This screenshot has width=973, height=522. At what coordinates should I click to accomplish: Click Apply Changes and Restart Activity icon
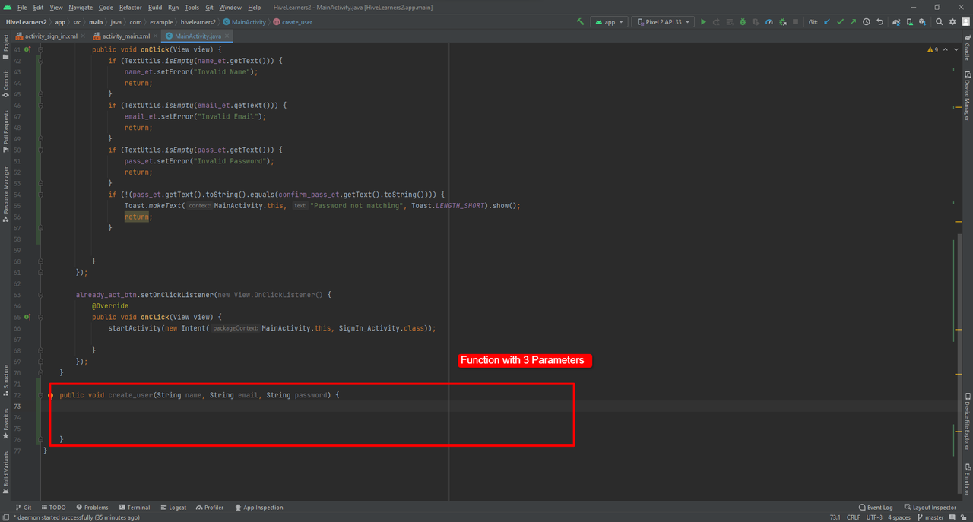(x=716, y=22)
